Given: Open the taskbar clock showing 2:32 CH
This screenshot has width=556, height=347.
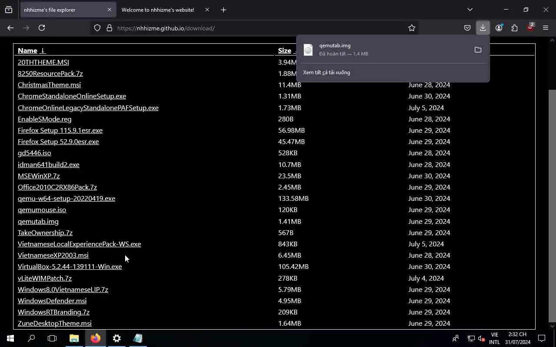Looking at the screenshot, I should pyautogui.click(x=517, y=338).
